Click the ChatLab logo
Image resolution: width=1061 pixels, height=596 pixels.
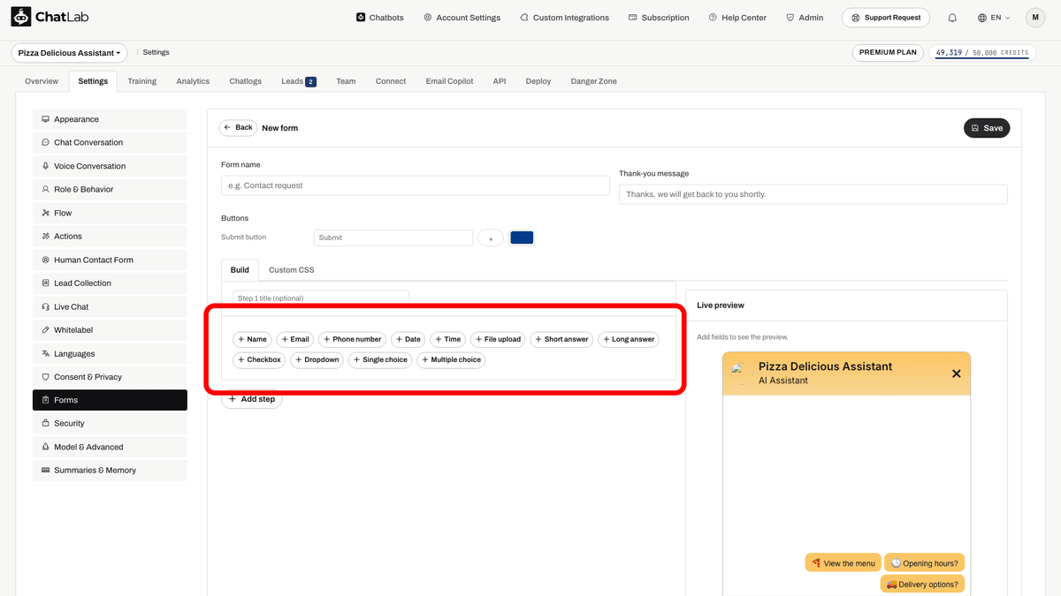click(50, 17)
